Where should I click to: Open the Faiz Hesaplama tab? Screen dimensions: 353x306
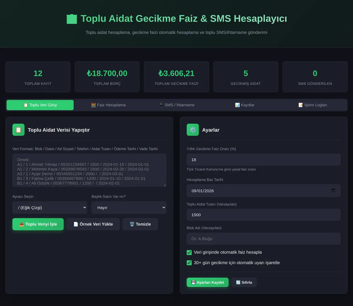coord(109,105)
